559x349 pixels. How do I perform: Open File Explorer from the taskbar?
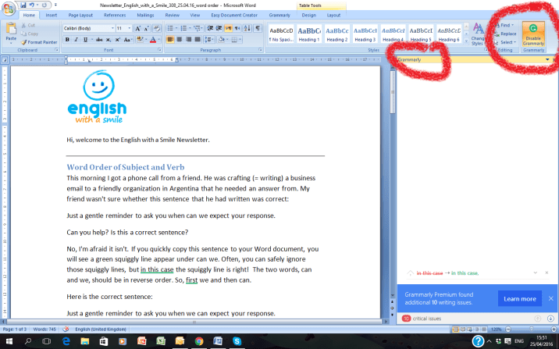pyautogui.click(x=84, y=341)
